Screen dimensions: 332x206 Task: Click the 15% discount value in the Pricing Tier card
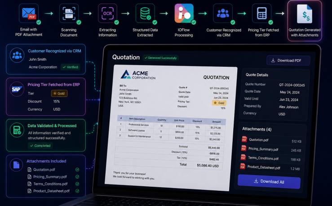(x=56, y=101)
